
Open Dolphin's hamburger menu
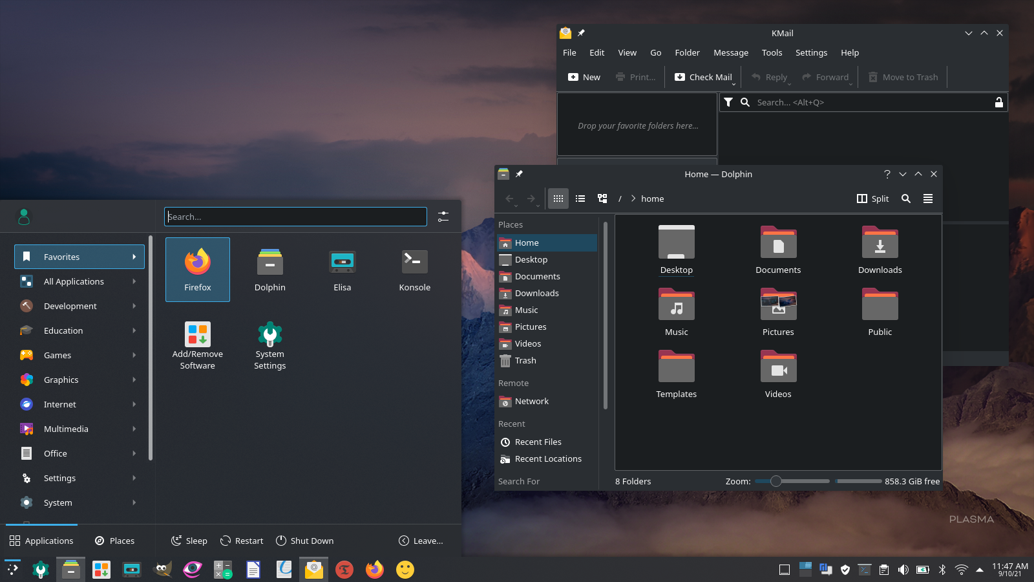click(x=928, y=199)
